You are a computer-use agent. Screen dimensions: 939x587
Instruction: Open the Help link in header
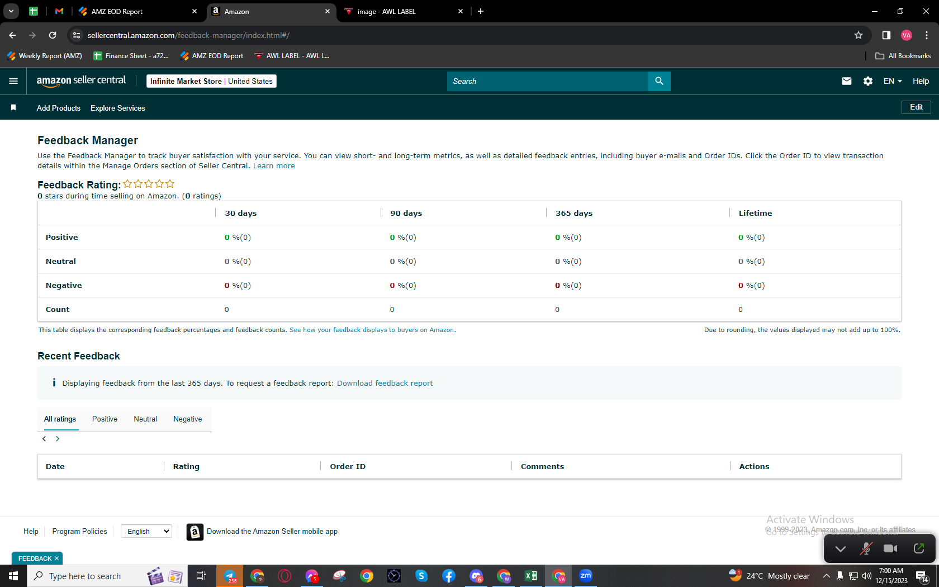(921, 81)
